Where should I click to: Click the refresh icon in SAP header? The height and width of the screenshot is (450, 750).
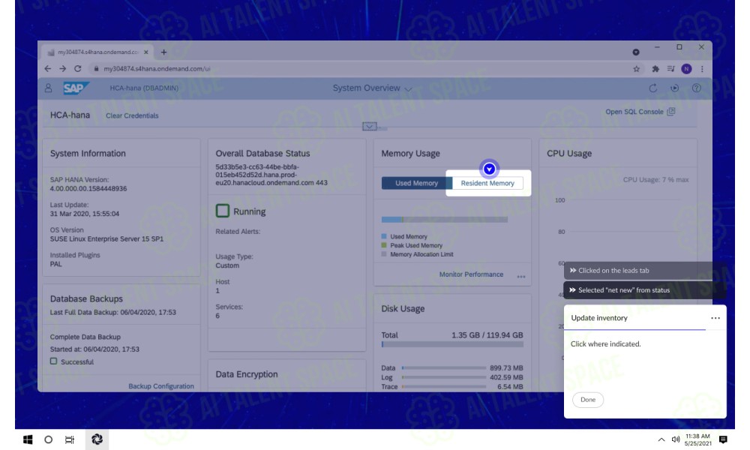click(x=653, y=88)
